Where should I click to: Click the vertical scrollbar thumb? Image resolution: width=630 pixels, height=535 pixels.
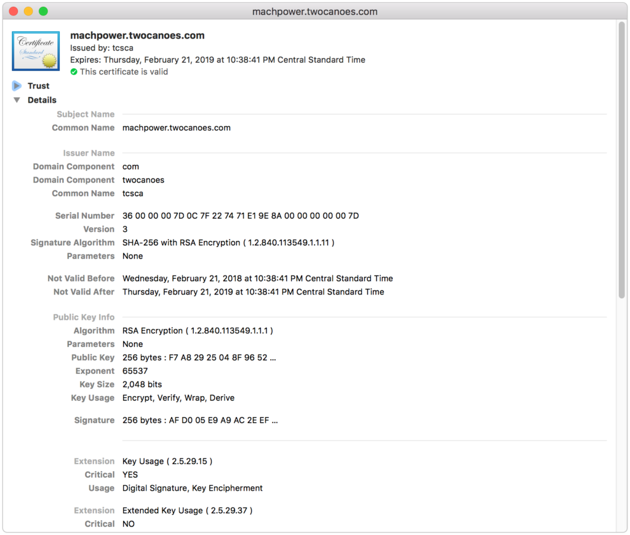click(x=622, y=160)
